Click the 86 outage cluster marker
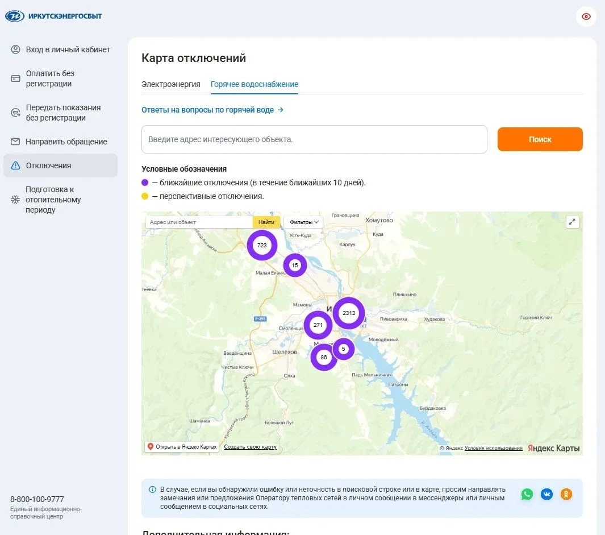 (324, 357)
